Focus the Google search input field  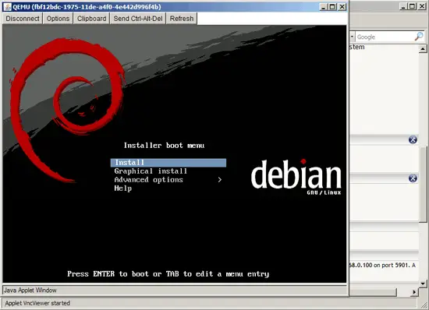click(385, 37)
